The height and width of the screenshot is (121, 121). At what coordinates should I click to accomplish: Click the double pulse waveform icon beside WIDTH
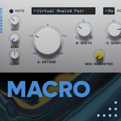91,38
